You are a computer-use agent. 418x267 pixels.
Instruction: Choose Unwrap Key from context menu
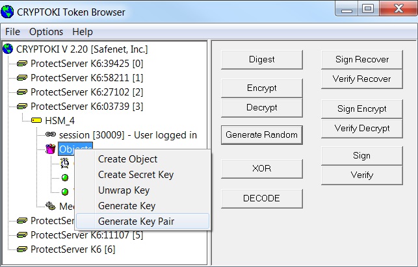[x=124, y=190]
